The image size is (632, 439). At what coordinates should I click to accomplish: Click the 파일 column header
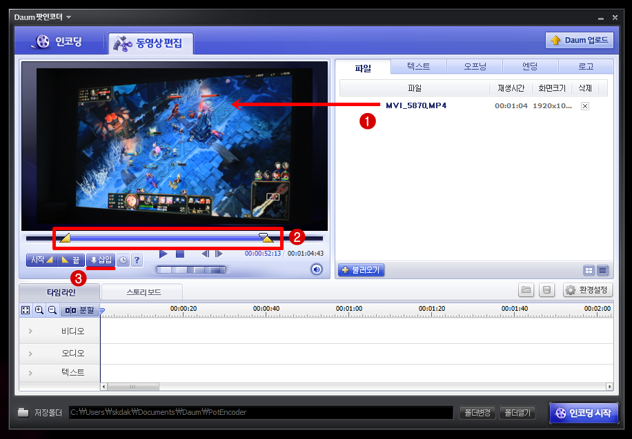(415, 88)
